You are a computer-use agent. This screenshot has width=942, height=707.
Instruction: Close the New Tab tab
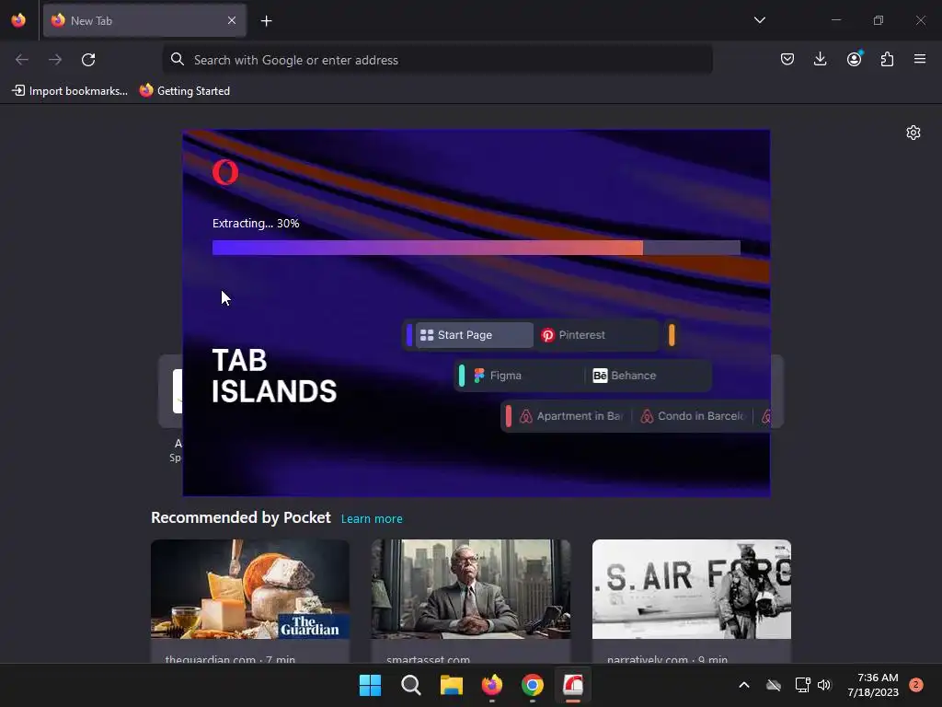231,20
